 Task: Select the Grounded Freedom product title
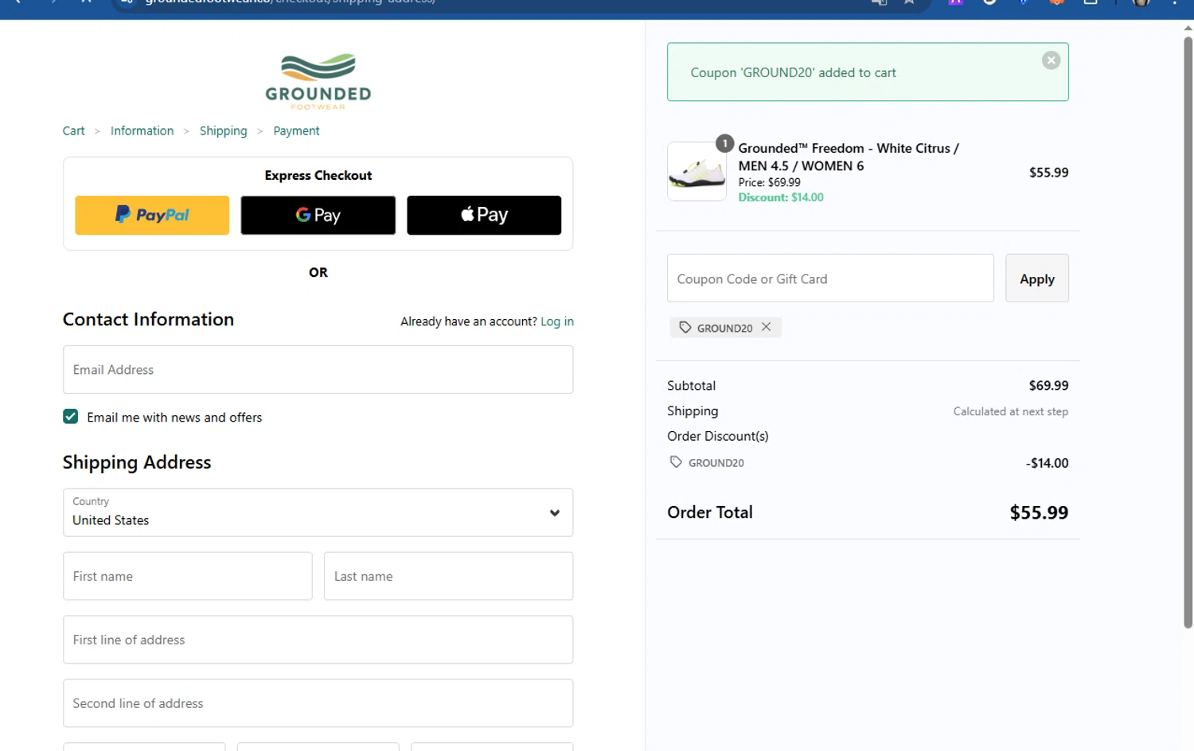(849, 157)
